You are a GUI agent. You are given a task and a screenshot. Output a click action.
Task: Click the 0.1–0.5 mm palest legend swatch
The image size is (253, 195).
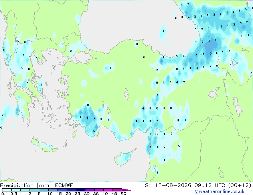(x=7, y=190)
